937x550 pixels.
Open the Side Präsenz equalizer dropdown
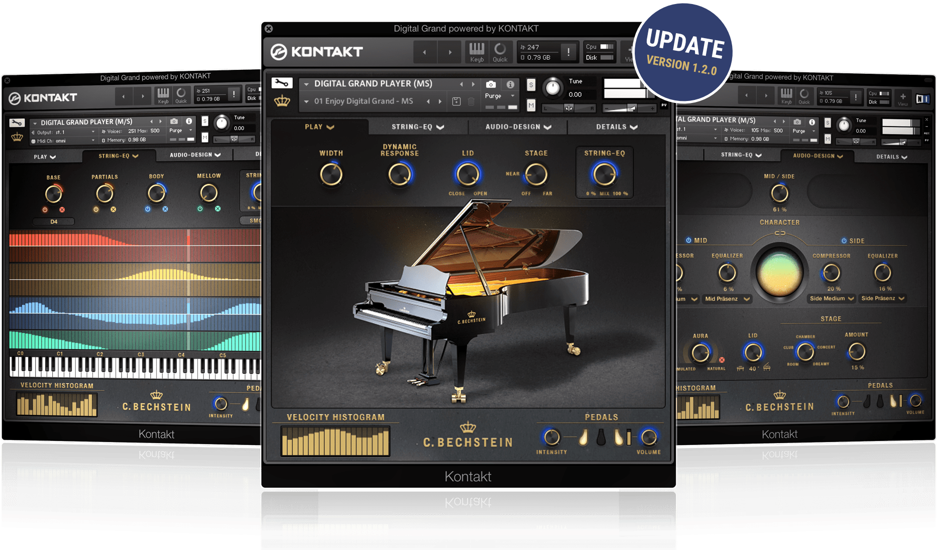[883, 298]
